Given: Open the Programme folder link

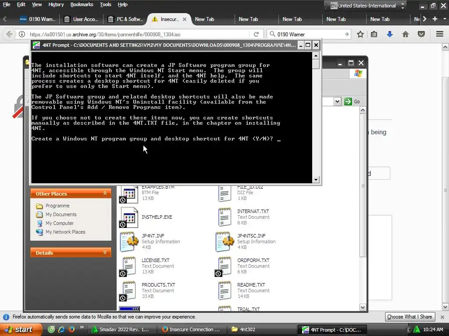Looking at the screenshot, I should click(x=57, y=206).
